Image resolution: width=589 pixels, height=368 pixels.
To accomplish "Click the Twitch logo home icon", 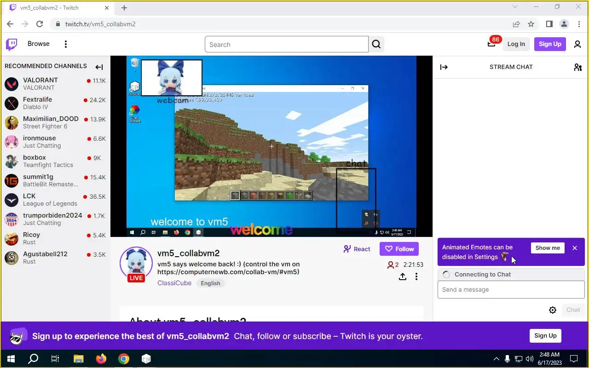I will pyautogui.click(x=12, y=44).
